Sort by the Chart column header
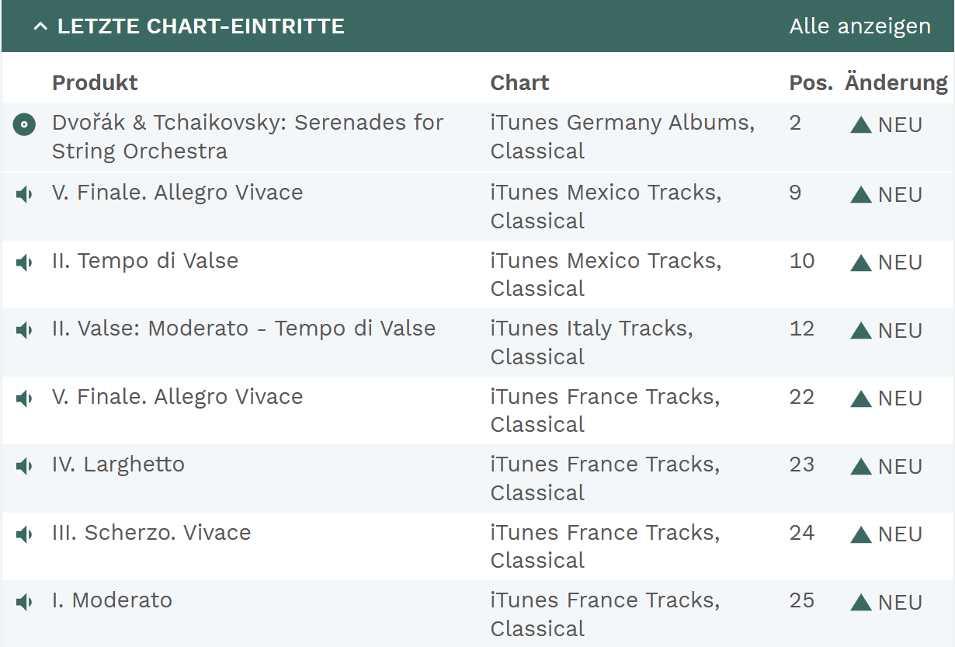The width and height of the screenshot is (955, 647). click(519, 82)
